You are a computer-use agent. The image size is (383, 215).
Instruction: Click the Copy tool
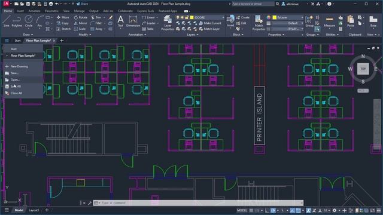click(x=62, y=23)
